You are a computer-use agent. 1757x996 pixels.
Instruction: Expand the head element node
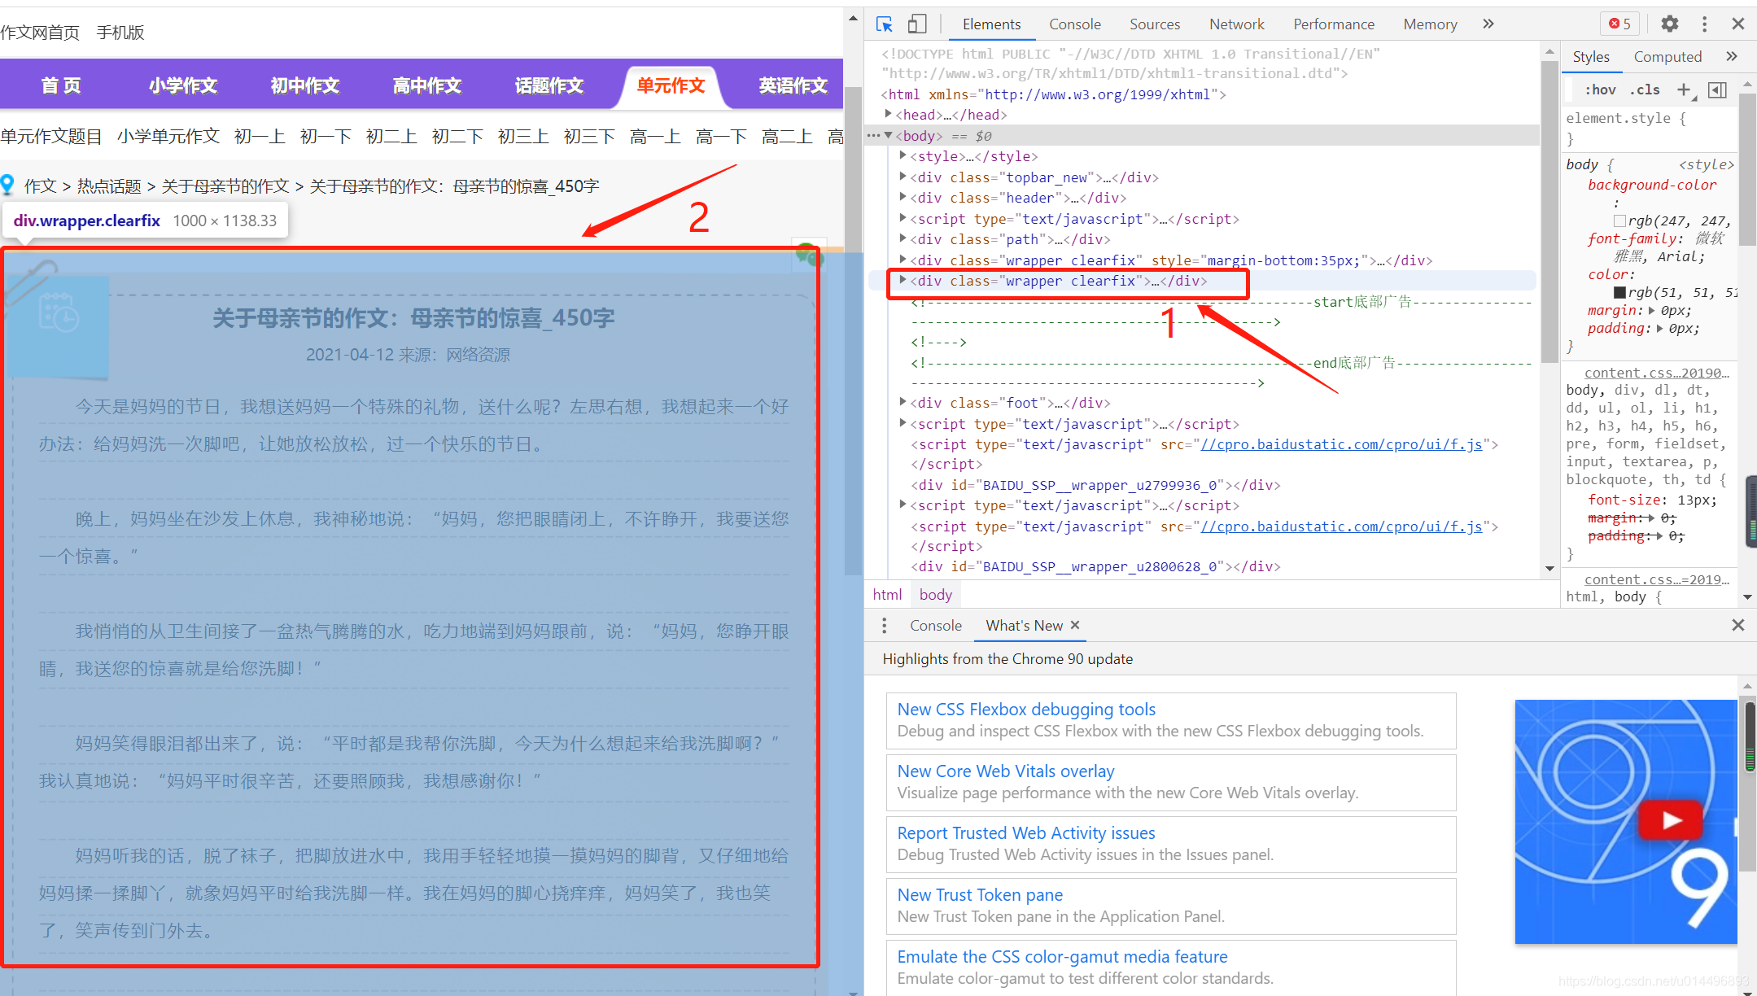click(889, 114)
